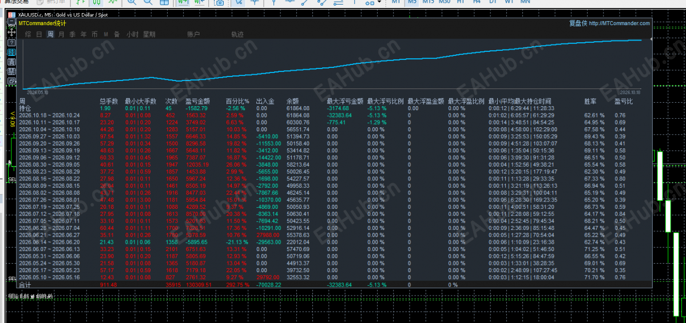
Task: Open the M tab in statistics
Action: (106, 34)
